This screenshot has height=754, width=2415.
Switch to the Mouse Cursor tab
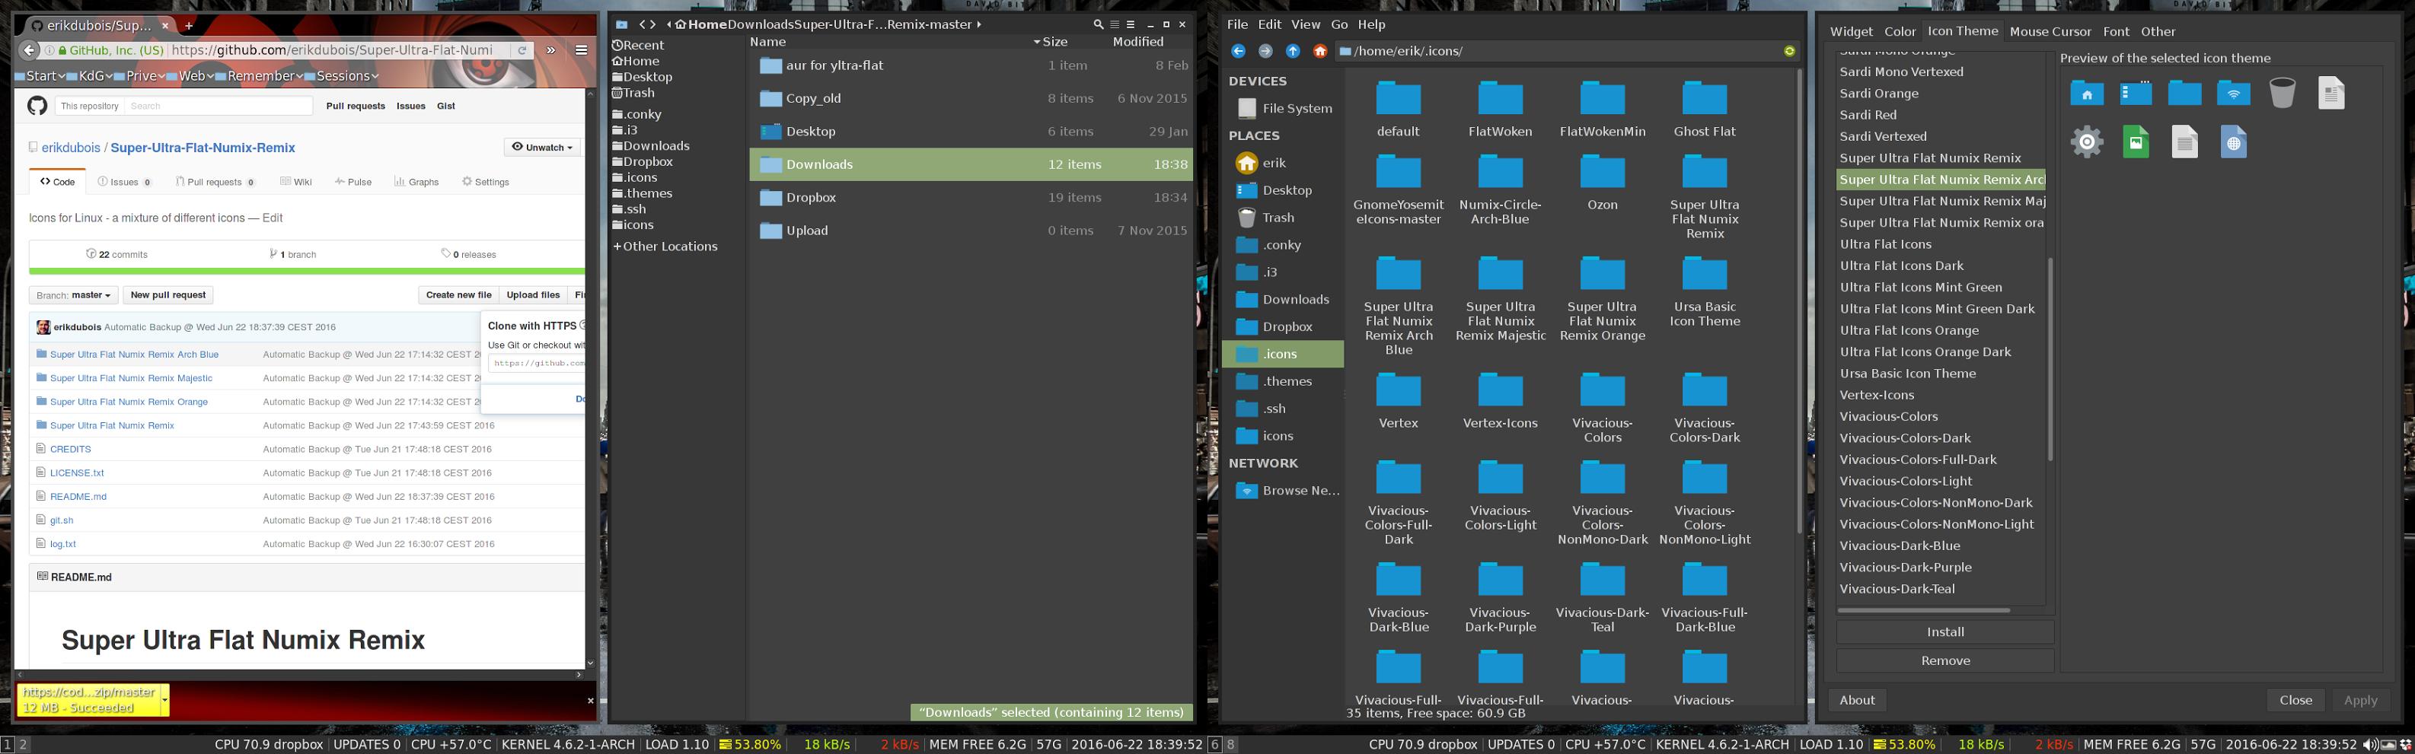point(2050,31)
